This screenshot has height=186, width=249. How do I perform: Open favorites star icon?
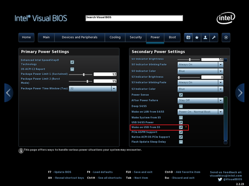point(197,38)
